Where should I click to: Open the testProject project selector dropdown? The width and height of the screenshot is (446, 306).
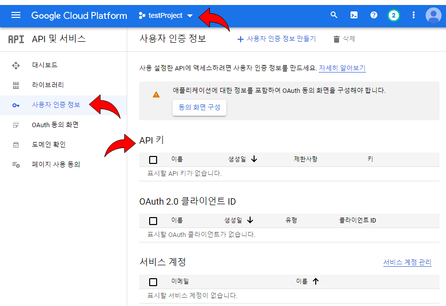pos(166,15)
